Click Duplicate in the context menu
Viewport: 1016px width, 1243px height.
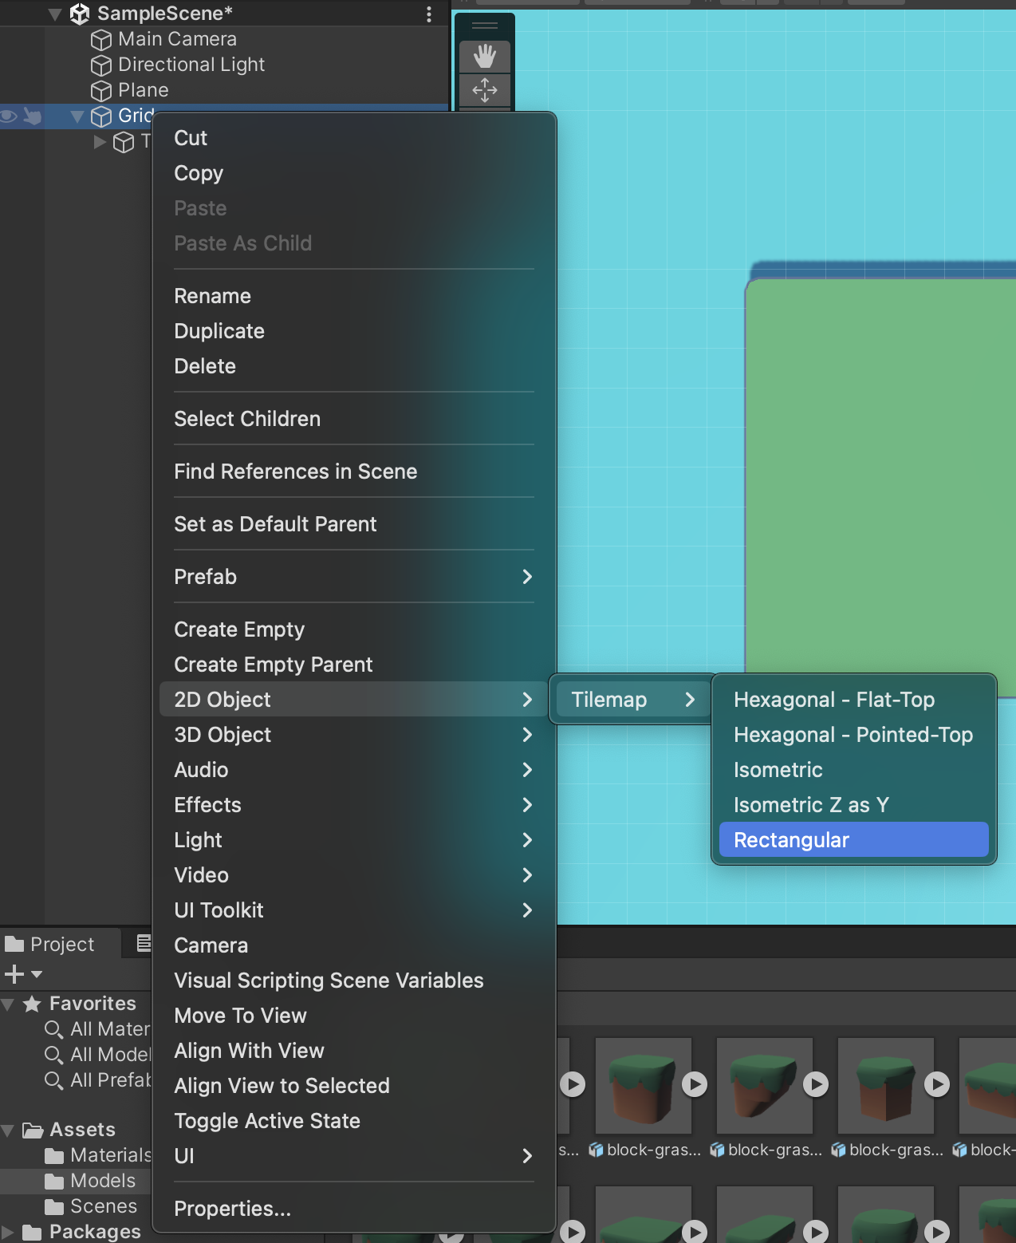coord(219,331)
